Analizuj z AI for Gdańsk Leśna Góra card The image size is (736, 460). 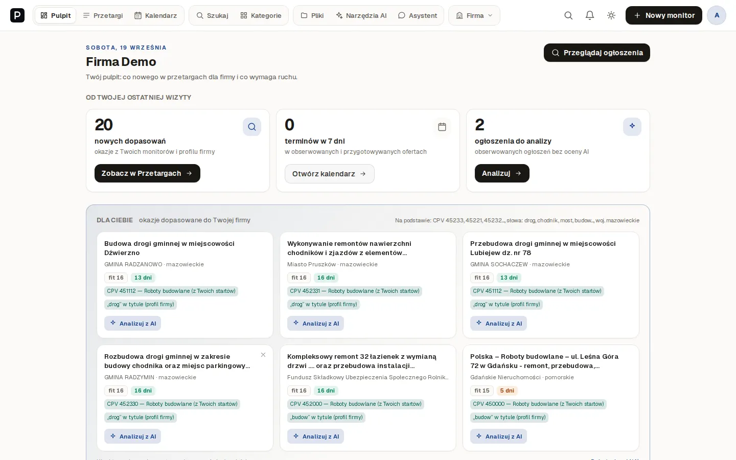pos(499,436)
